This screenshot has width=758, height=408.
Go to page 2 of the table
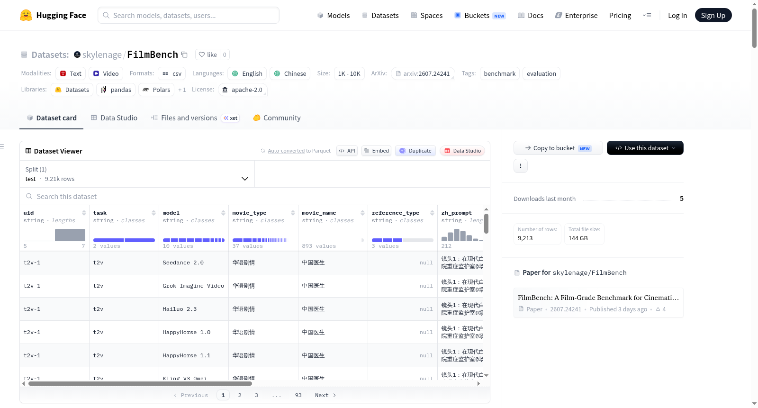point(240,395)
